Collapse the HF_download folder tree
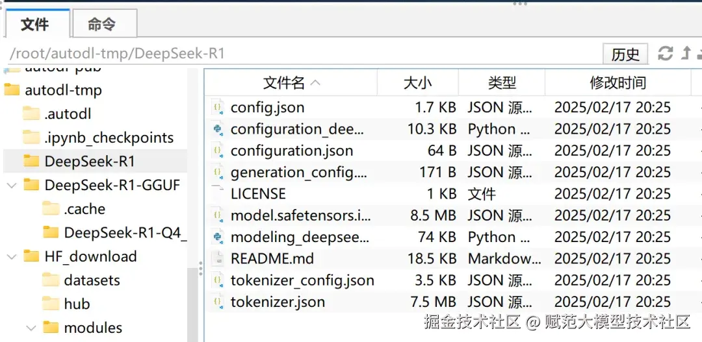The image size is (702, 342). pos(11,257)
